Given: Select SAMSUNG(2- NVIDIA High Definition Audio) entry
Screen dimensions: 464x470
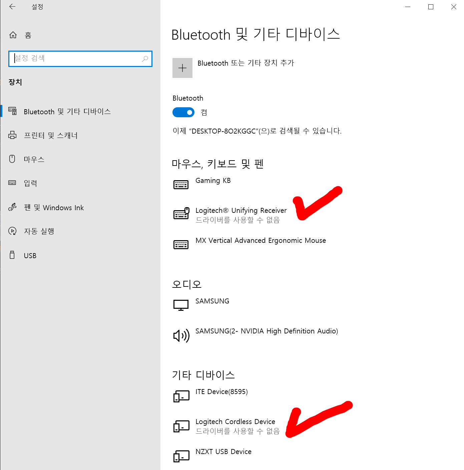Looking at the screenshot, I should [x=267, y=331].
